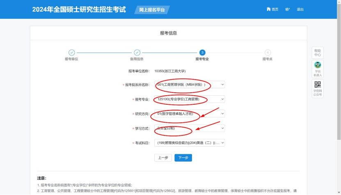
Task: Click the 下一步 next step button
Action: click(183, 158)
